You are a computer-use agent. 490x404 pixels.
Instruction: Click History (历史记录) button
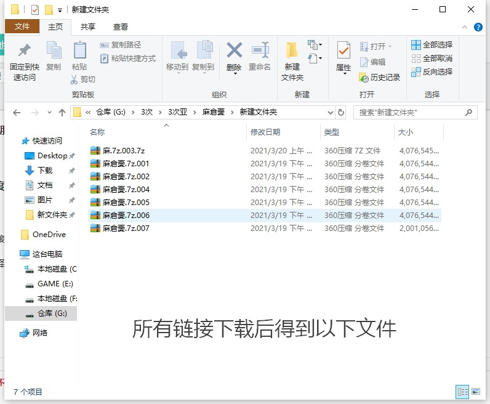click(x=380, y=77)
